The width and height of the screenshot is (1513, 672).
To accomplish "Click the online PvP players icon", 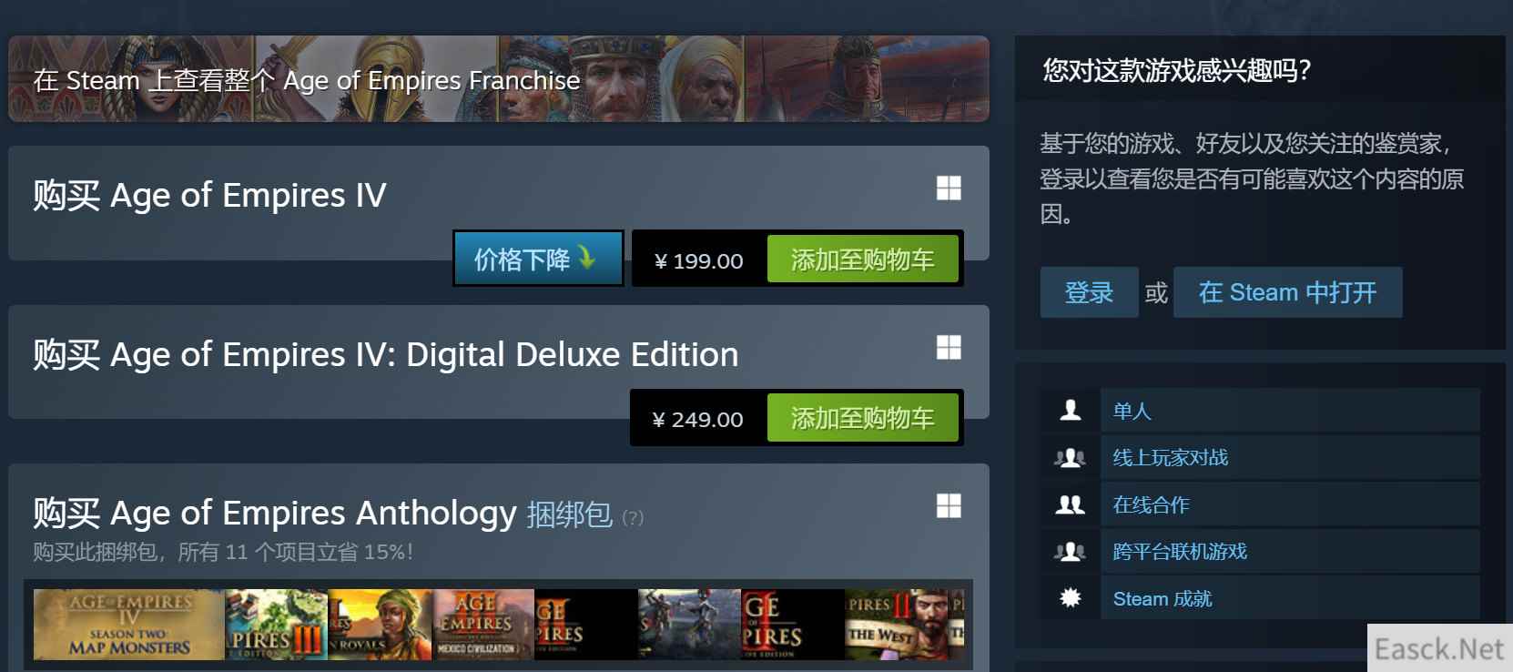I will pyautogui.click(x=1071, y=458).
